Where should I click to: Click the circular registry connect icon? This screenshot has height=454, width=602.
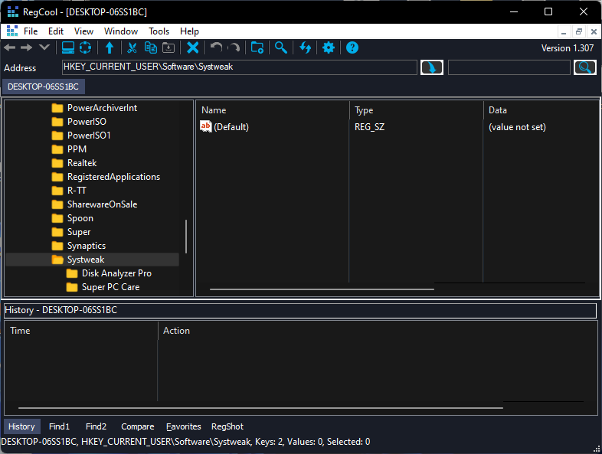tap(85, 47)
